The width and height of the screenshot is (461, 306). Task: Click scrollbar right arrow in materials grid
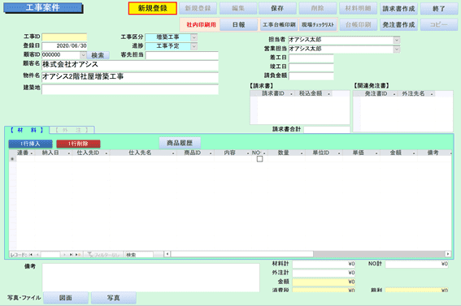pyautogui.click(x=448, y=254)
